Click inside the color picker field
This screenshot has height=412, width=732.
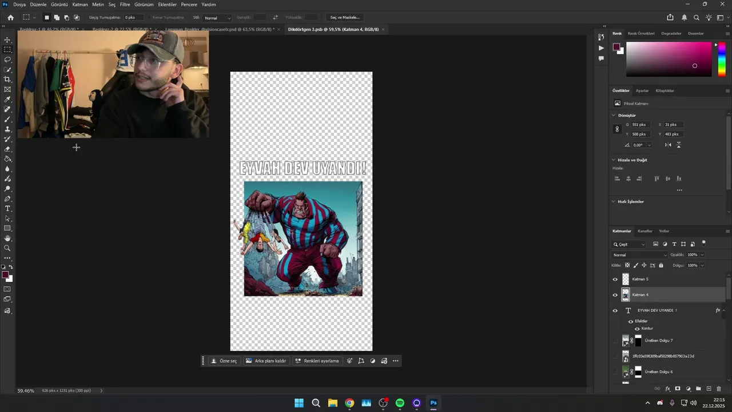click(669, 59)
